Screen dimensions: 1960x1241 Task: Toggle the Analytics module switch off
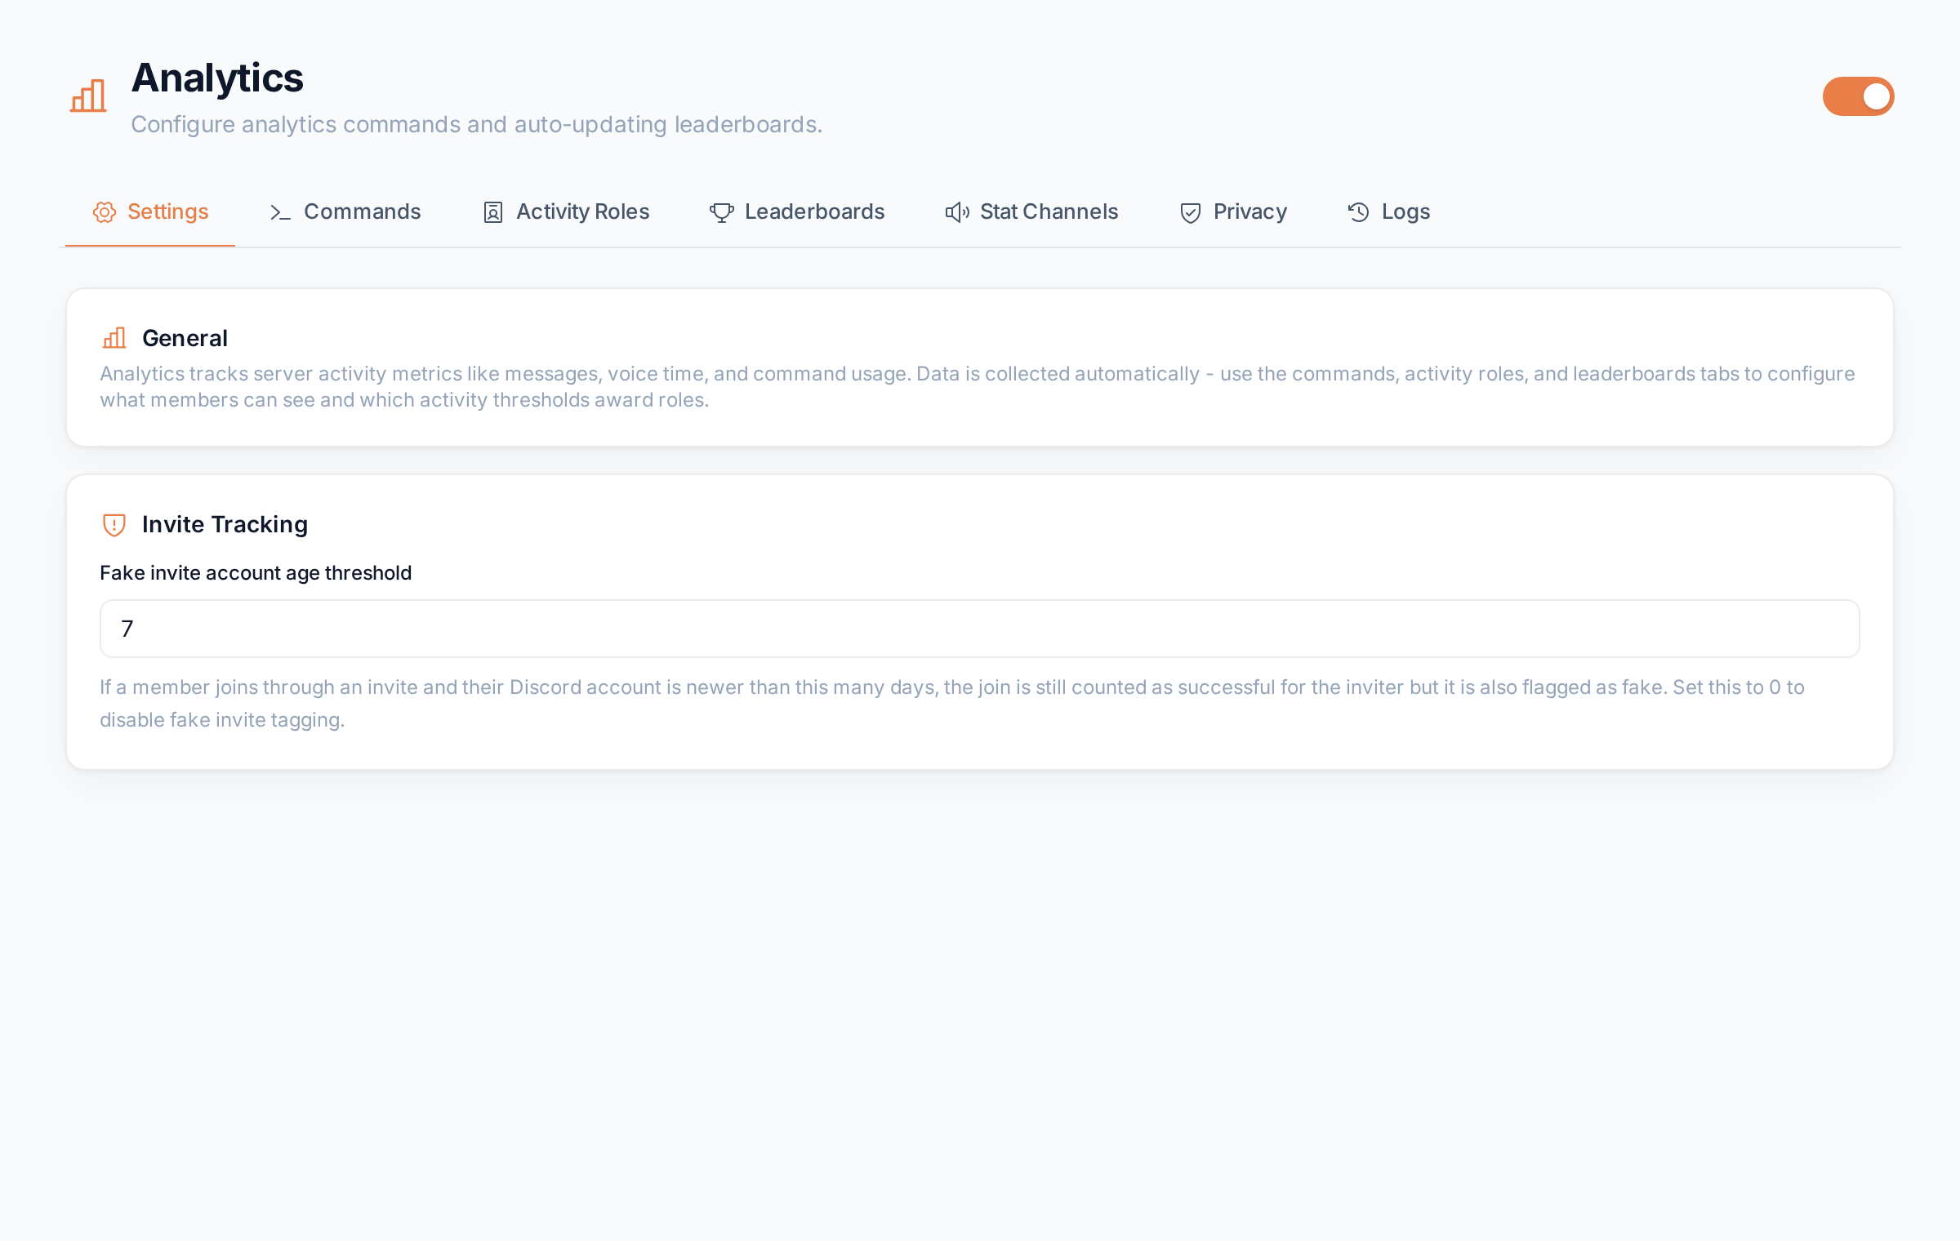coord(1859,96)
